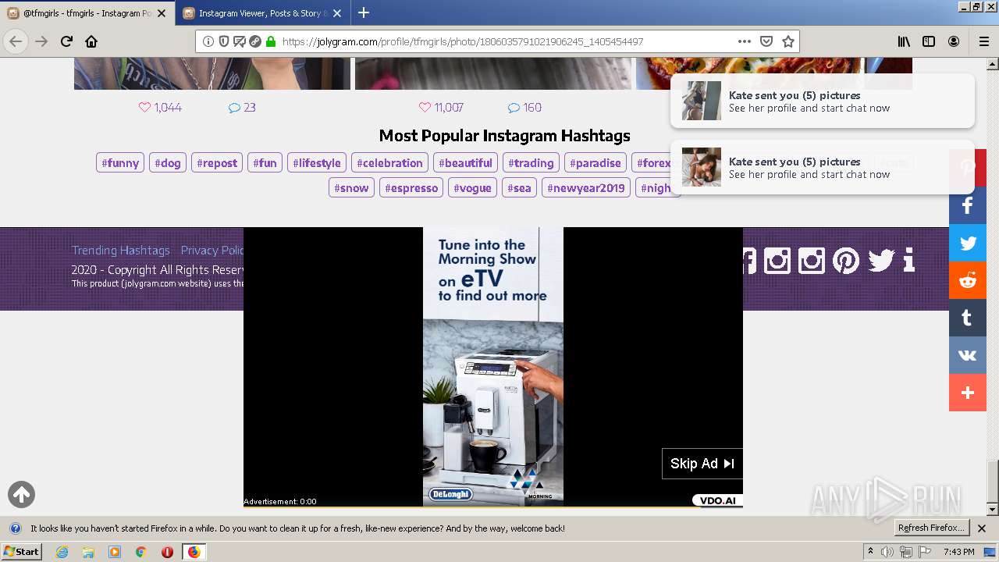The height and width of the screenshot is (562, 999).
Task: Open the Firefox hamburger menu
Action: [x=983, y=41]
